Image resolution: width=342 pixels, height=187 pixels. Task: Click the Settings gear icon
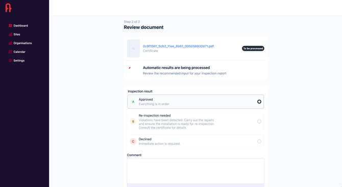click(x=10, y=60)
